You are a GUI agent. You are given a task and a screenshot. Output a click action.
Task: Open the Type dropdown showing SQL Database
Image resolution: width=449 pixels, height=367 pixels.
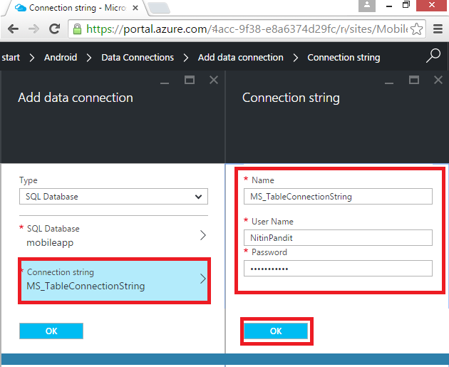[x=113, y=197]
